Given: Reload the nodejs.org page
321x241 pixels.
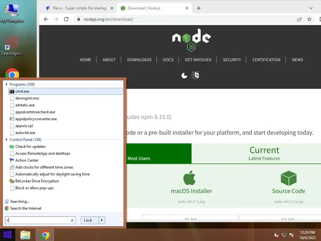Looking at the screenshot, I should (x=66, y=19).
